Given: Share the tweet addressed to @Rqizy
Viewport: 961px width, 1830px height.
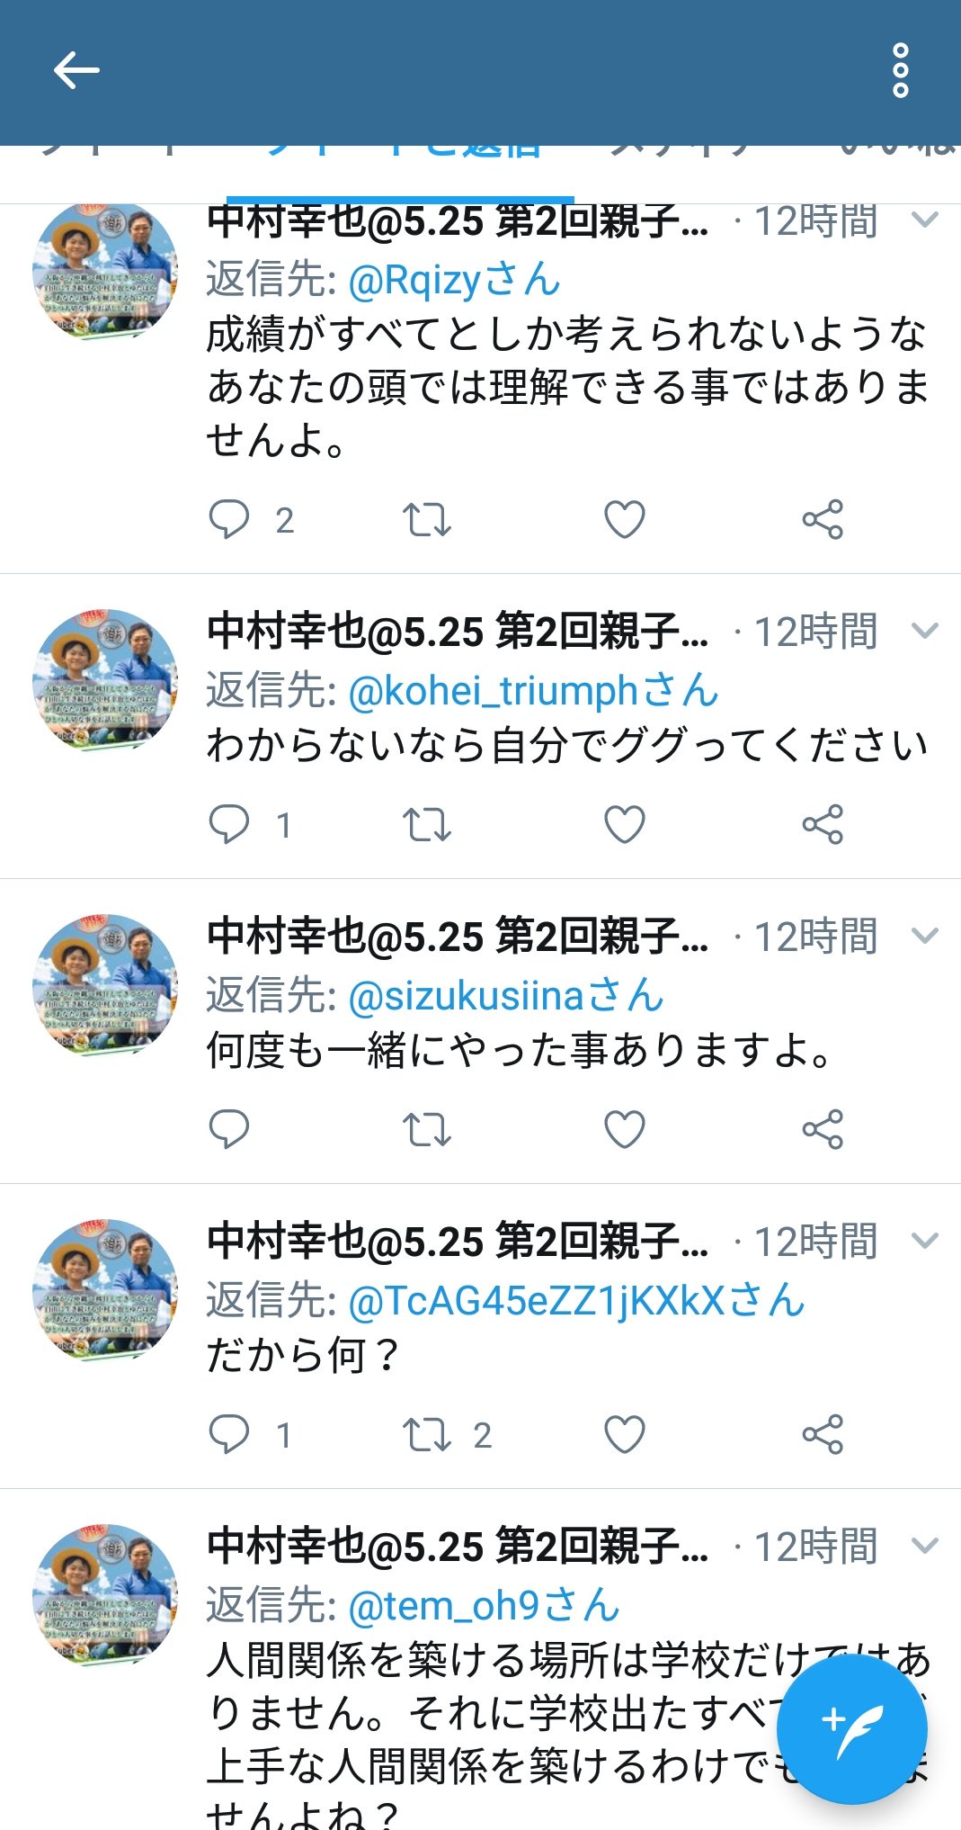Looking at the screenshot, I should (x=823, y=519).
